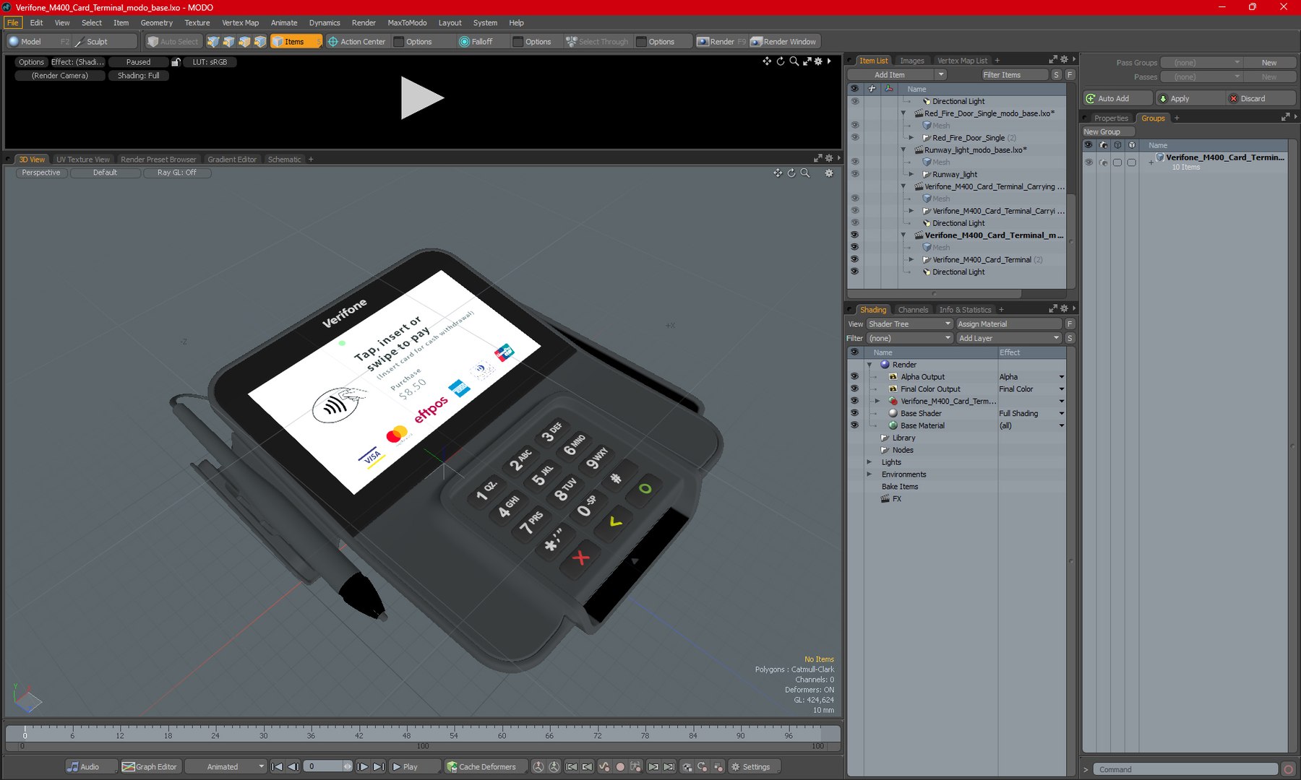Viewport: 1301px width, 780px height.
Task: Open the 3D viewport settings gear
Action: 829,173
